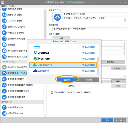Open service details link for Google Drive
Viewport: 128px width, 123px height.
(89, 65)
